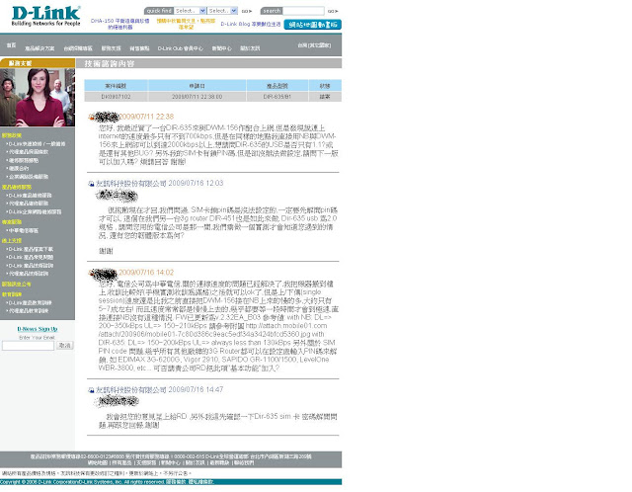Click the D-News Sign Up heading

(38, 329)
